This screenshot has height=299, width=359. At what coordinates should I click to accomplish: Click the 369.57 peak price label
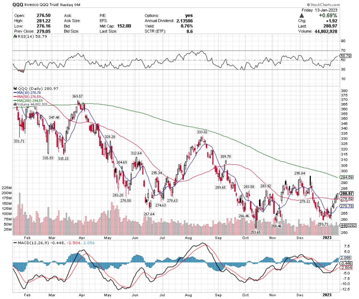pyautogui.click(x=77, y=96)
